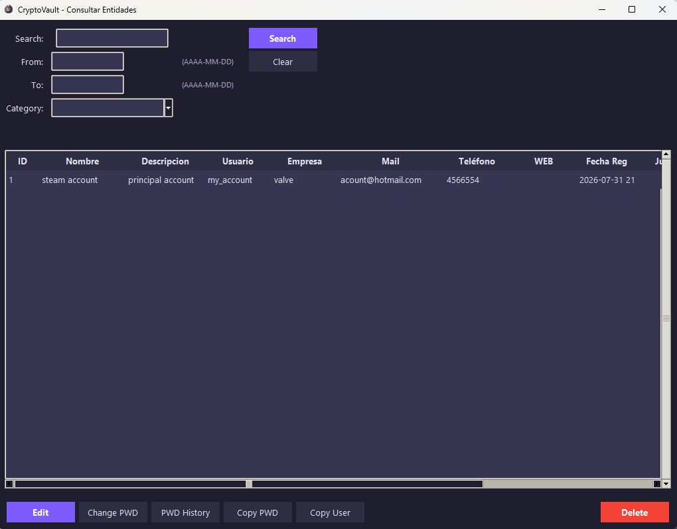
Task: Focus the To date field
Action: [88, 84]
